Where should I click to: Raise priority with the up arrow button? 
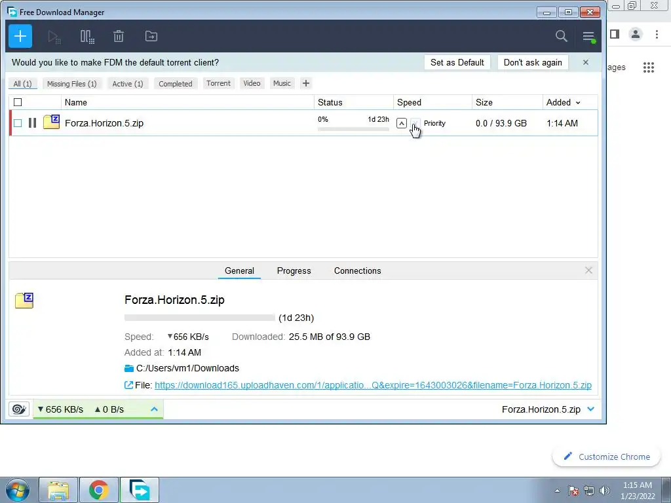click(x=402, y=123)
